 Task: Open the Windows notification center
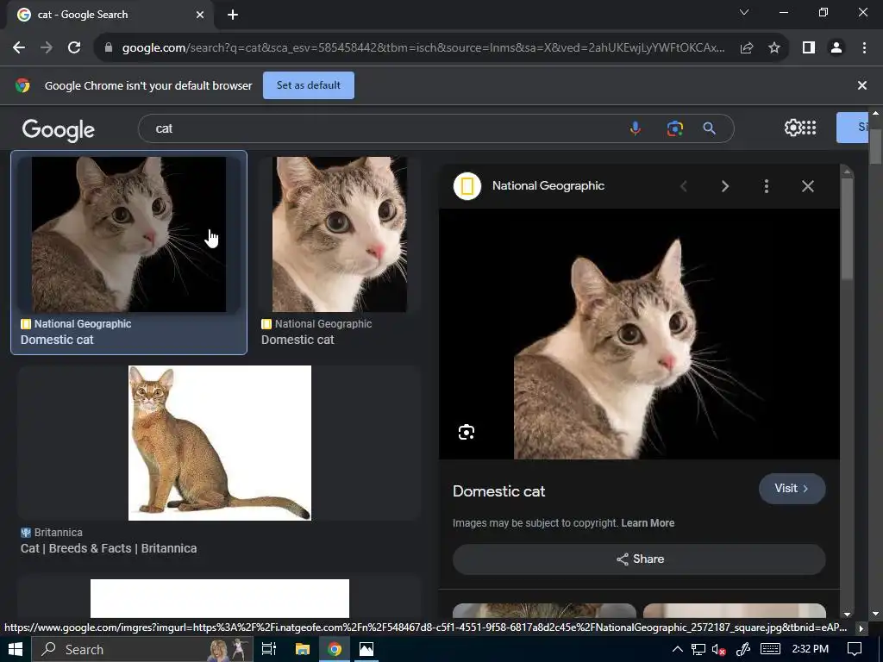(x=855, y=649)
